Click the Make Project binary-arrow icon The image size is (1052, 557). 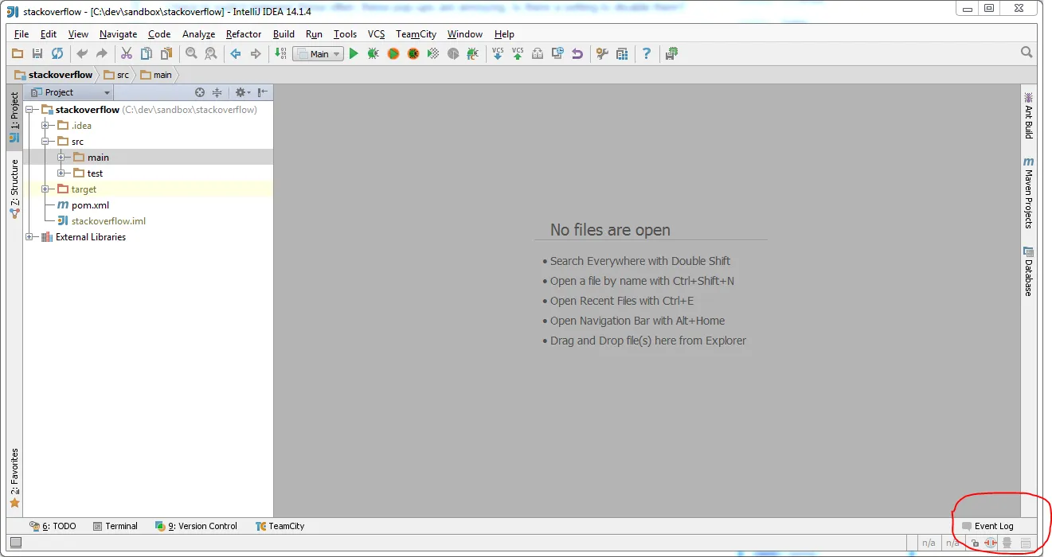280,53
